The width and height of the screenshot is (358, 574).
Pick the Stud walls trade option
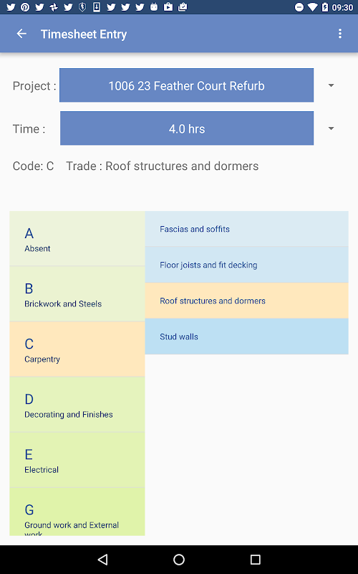point(246,337)
